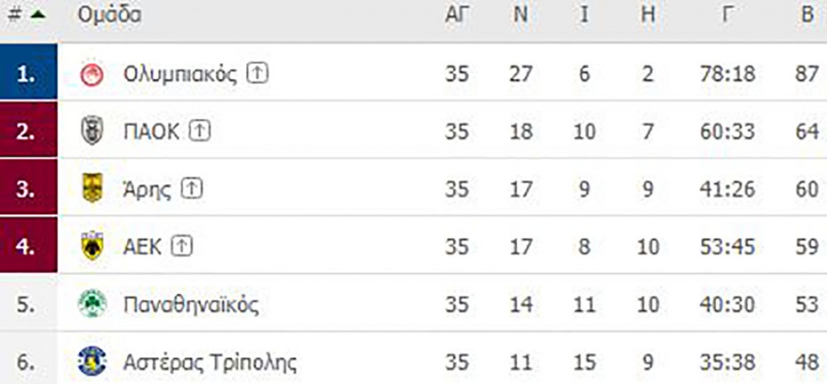Click the up-arrow icon beside ΑΕΚ
Screen dimensions: 827x384
coord(182,246)
